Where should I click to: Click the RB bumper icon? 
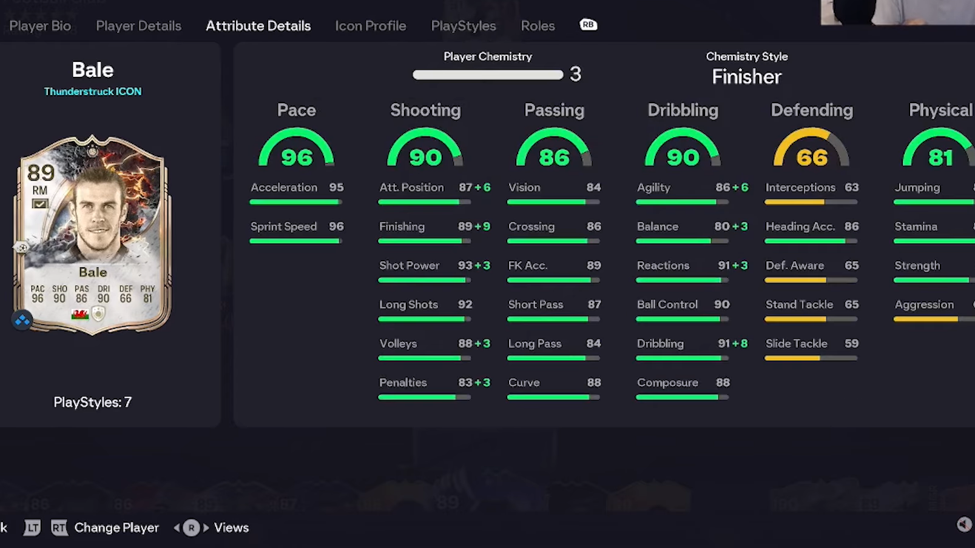coord(588,25)
